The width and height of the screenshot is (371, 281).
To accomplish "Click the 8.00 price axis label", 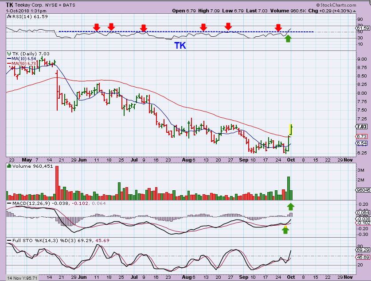I will [x=362, y=93].
